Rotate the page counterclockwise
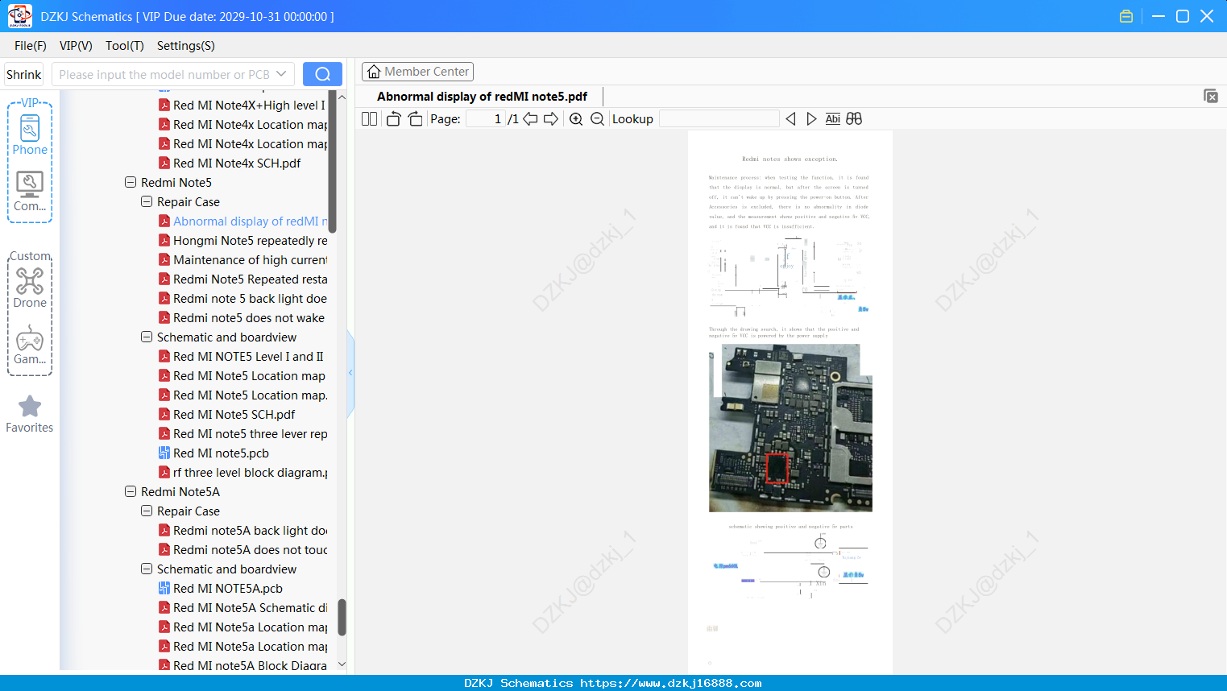This screenshot has width=1227, height=691. point(393,119)
